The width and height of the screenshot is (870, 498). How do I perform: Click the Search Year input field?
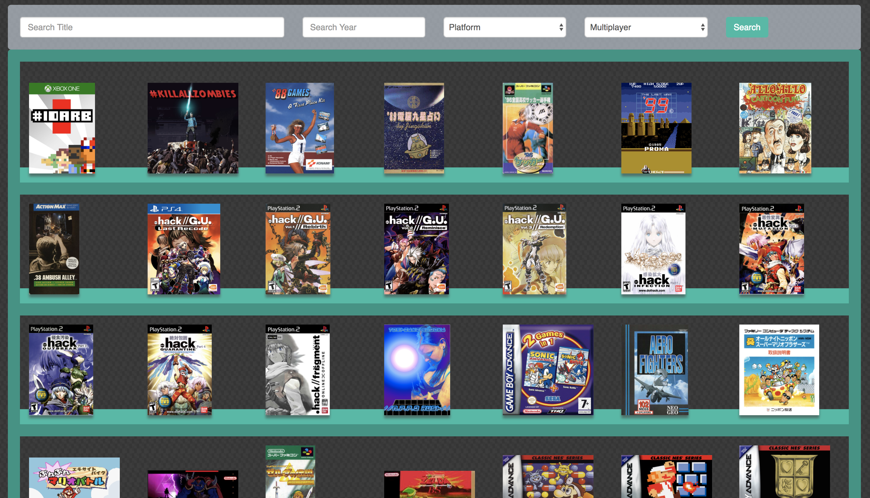pos(363,27)
